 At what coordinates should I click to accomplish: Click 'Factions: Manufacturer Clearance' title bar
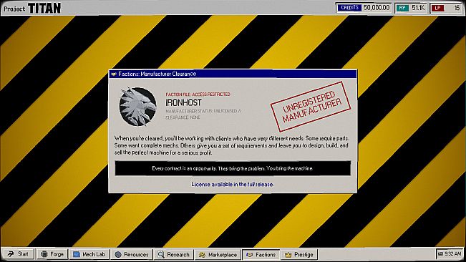[233, 74]
